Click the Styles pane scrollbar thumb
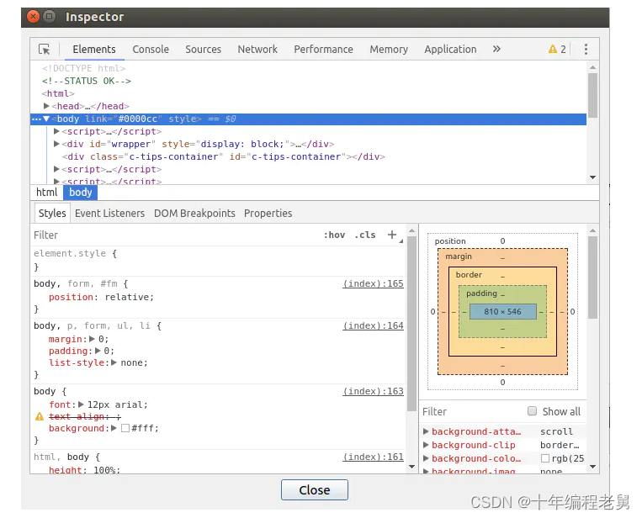 tap(412, 323)
